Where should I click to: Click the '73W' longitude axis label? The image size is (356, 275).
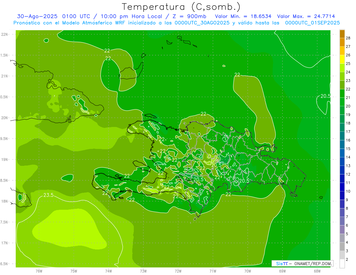pos(143,271)
